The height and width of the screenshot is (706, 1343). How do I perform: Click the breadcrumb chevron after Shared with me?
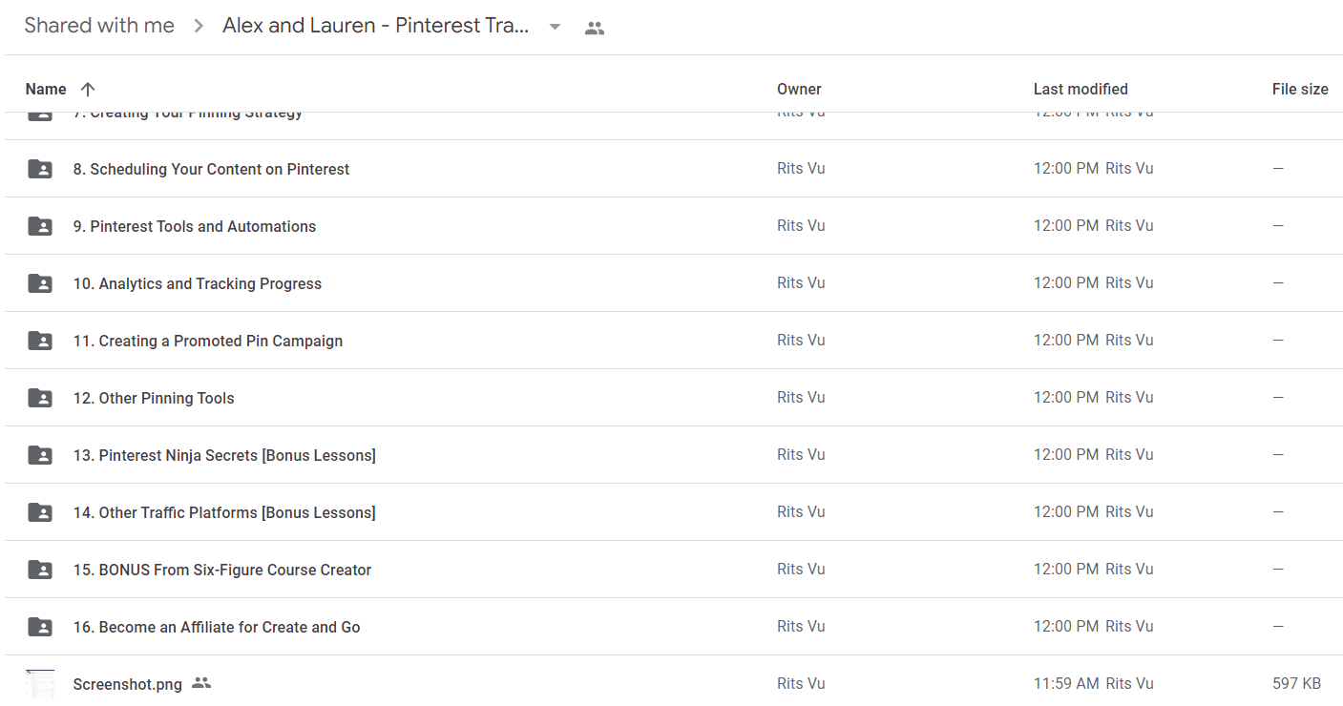(199, 27)
